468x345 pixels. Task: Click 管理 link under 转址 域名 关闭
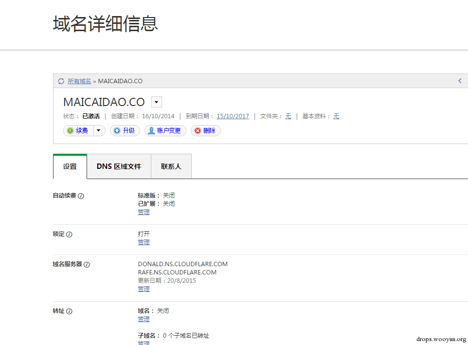click(144, 319)
